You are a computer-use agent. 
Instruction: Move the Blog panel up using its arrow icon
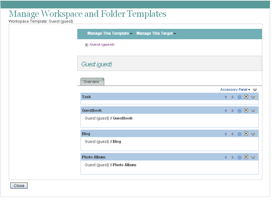(x=226, y=134)
